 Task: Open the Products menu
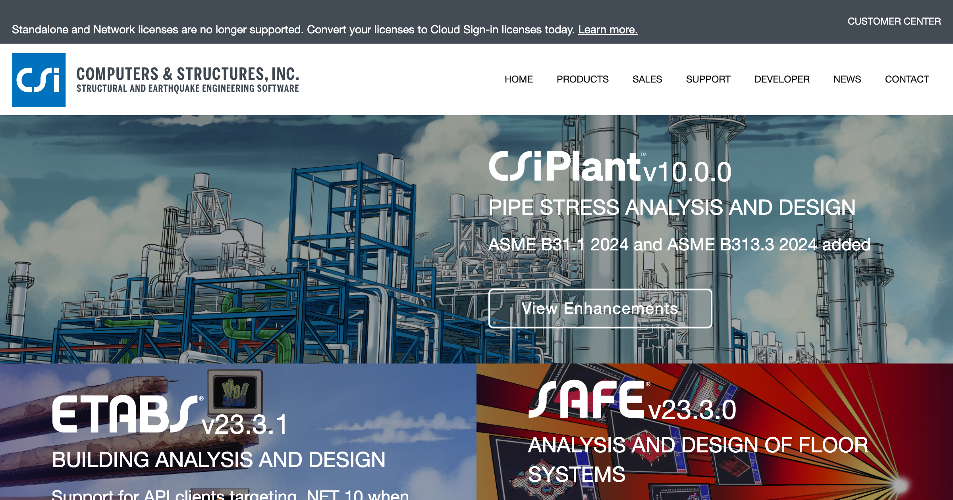coord(583,79)
